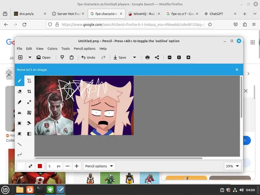Open the Save options dropdown arrow
This screenshot has width=260, height=195.
(x=135, y=57)
